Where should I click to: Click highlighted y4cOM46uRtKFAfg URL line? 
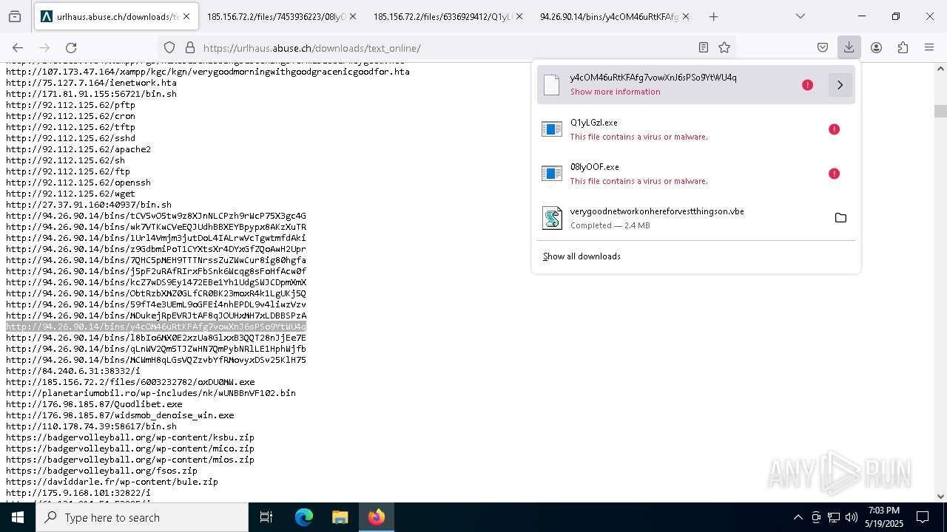(x=156, y=327)
